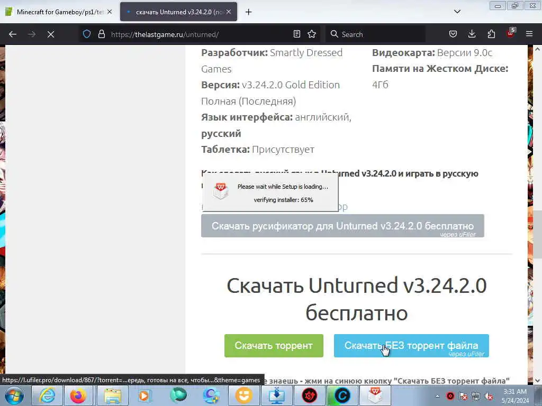Click the 'verifying installer: 65%' text
Screen dimensions: 542x406
tap(284, 200)
